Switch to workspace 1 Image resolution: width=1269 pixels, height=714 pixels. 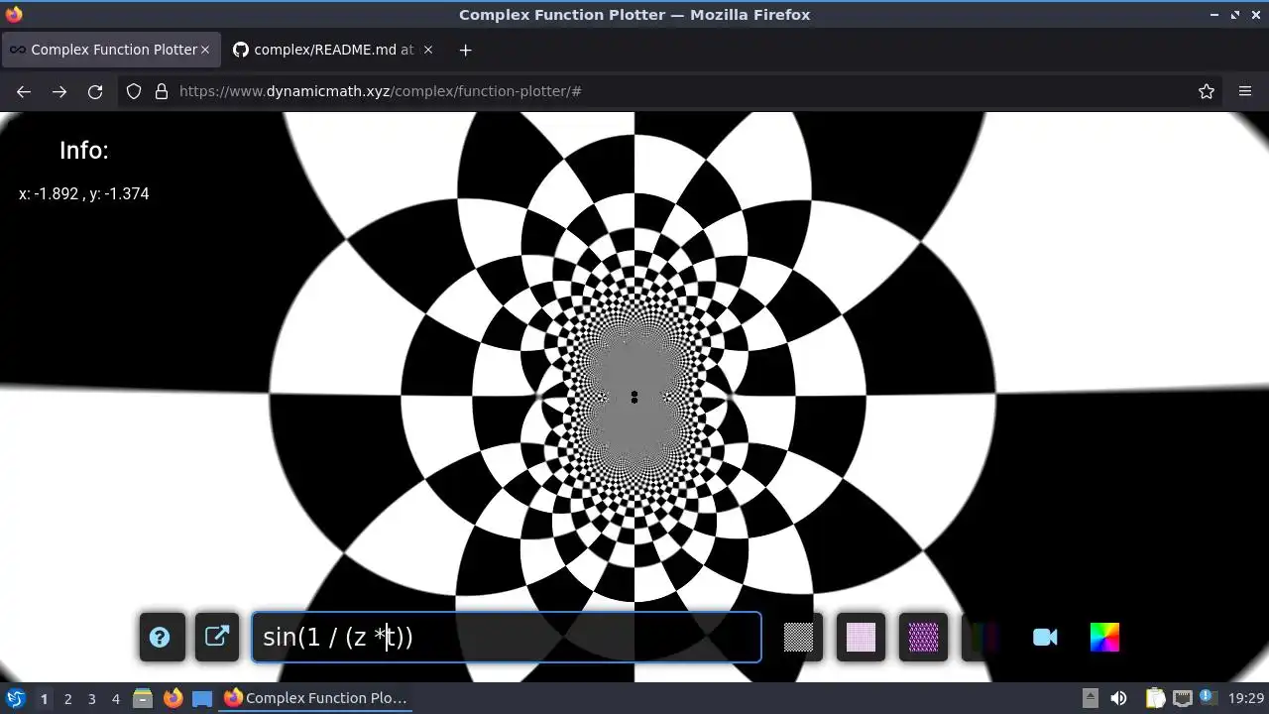(x=44, y=698)
